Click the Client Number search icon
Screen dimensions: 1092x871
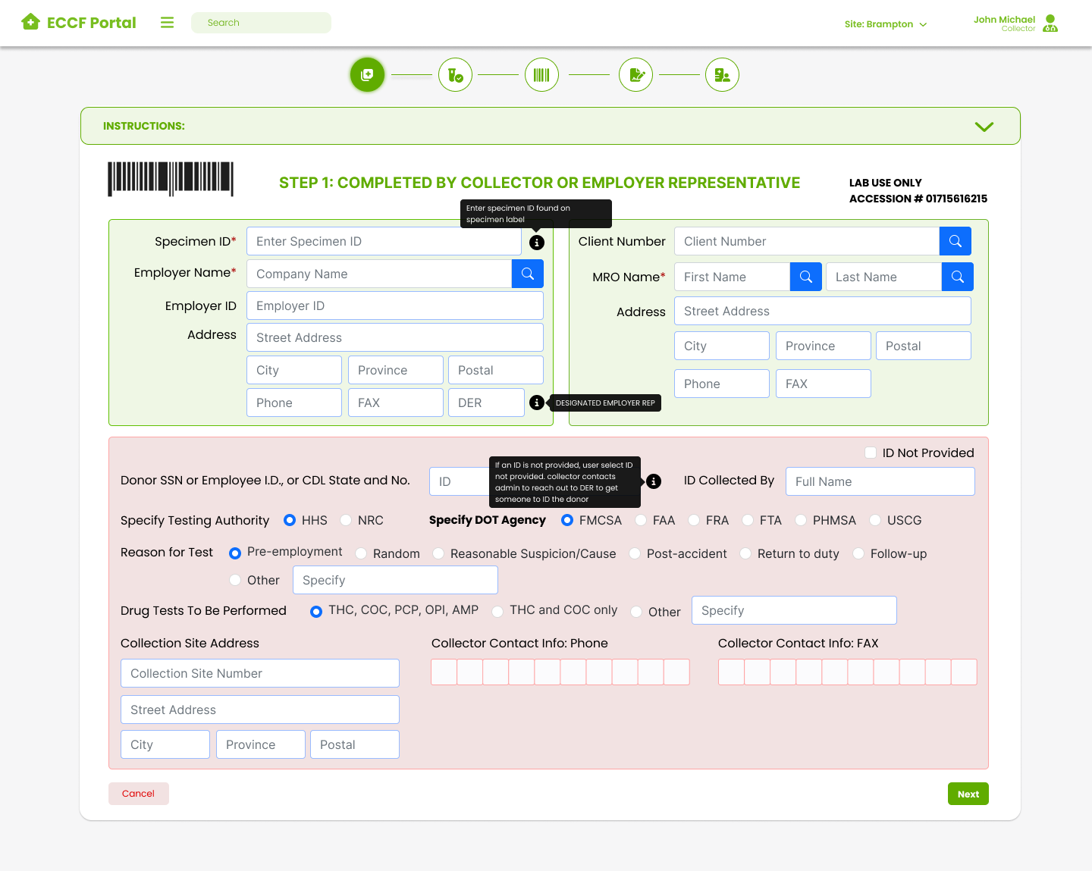(x=955, y=241)
